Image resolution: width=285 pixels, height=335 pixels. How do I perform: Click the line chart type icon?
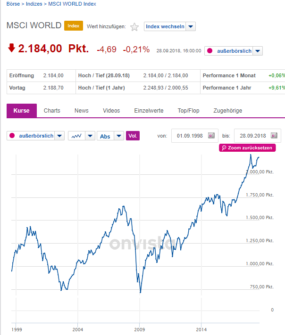[x=76, y=136]
